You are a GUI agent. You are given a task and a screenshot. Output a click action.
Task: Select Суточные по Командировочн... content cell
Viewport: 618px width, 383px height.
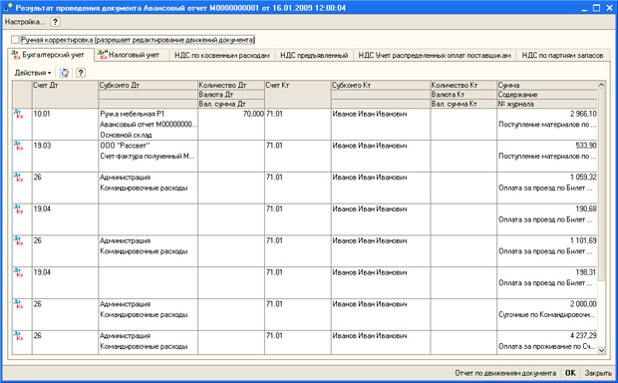(x=547, y=315)
